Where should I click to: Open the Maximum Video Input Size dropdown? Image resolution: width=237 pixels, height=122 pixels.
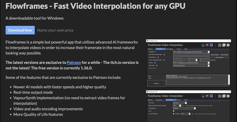click(x=177, y=105)
